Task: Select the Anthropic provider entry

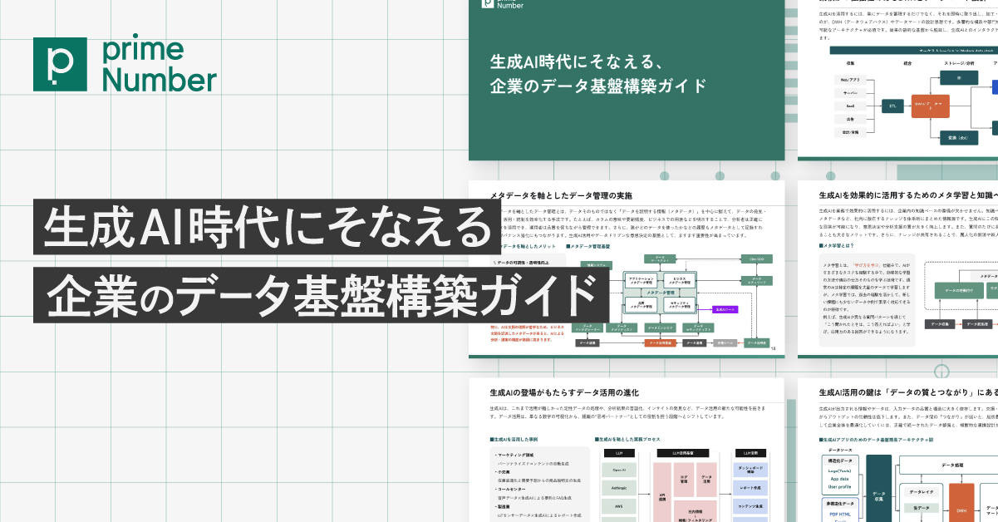Action: [618, 487]
